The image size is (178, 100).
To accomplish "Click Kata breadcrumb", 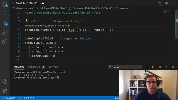I will pos(30,8).
